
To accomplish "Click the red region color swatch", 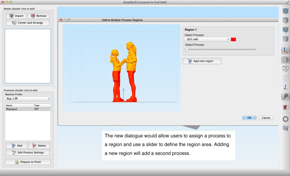I will [x=233, y=39].
